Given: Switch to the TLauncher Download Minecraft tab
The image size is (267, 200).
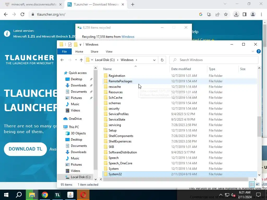Looking at the screenshot, I should 96,5.
